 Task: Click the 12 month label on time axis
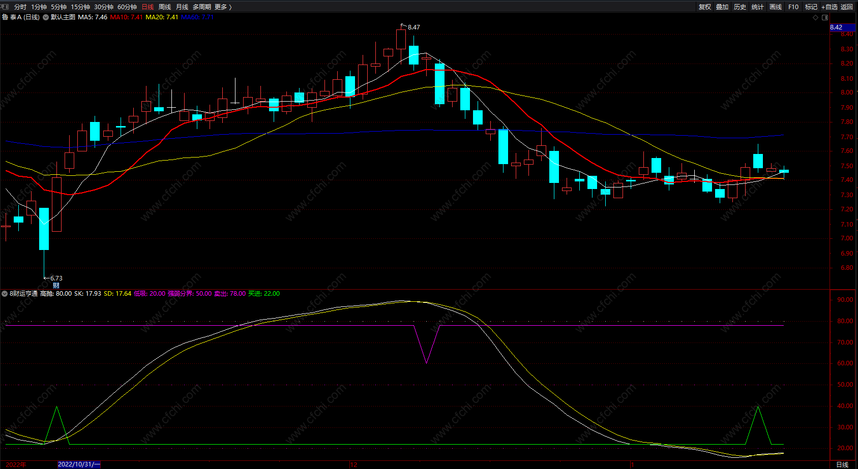click(354, 464)
